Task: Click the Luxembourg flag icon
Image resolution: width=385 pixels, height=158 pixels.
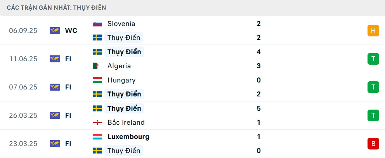Action: point(97,137)
